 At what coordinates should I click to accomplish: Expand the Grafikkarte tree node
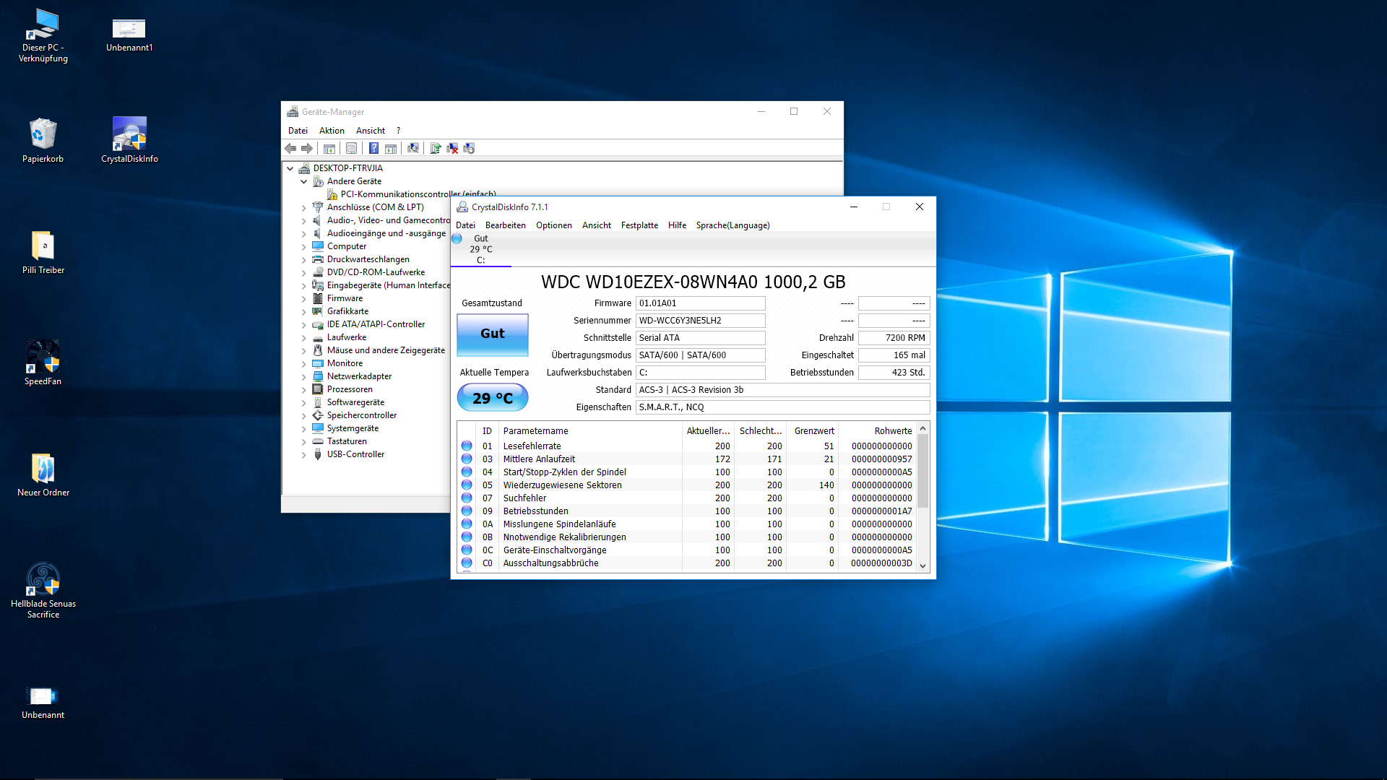[x=304, y=311]
